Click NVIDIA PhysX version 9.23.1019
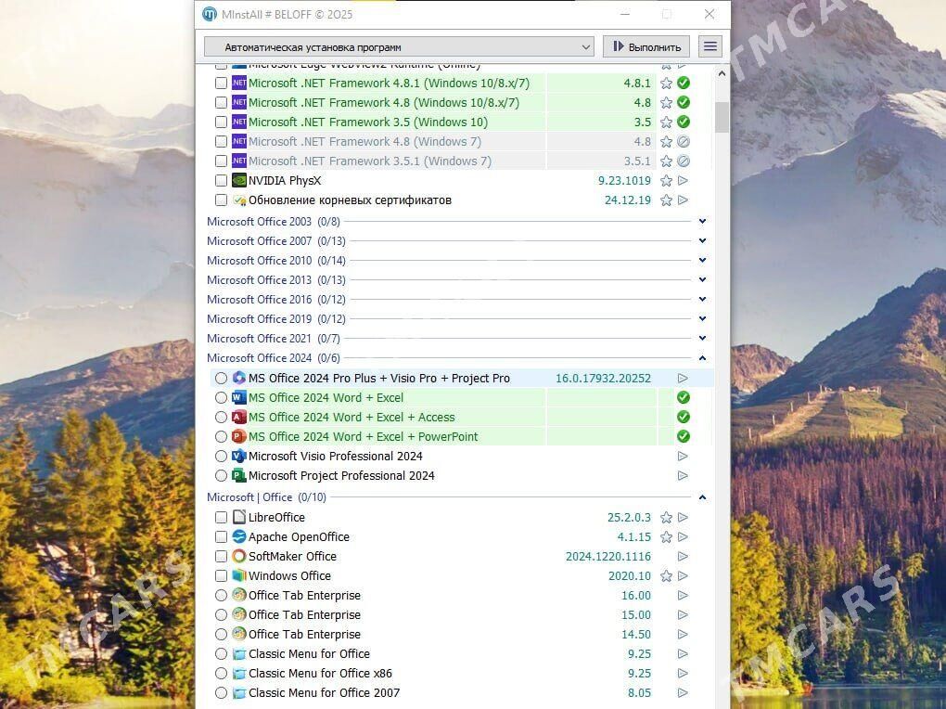The height and width of the screenshot is (709, 946). pyautogui.click(x=624, y=181)
